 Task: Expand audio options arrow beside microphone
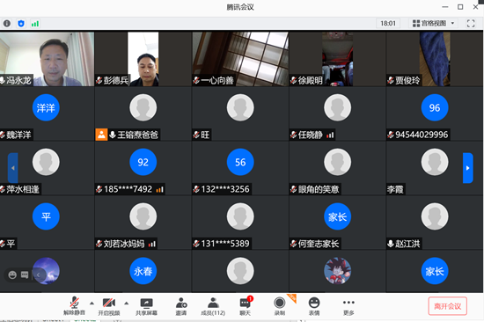[x=92, y=304]
